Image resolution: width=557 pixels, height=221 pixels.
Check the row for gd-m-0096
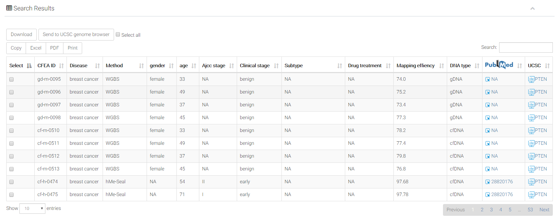[11, 92]
